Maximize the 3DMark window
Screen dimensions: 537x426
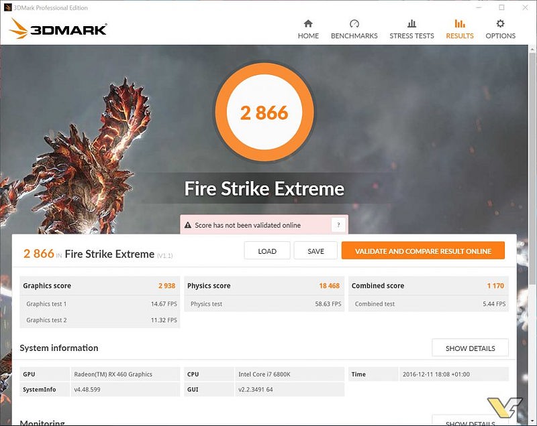pos(501,7)
